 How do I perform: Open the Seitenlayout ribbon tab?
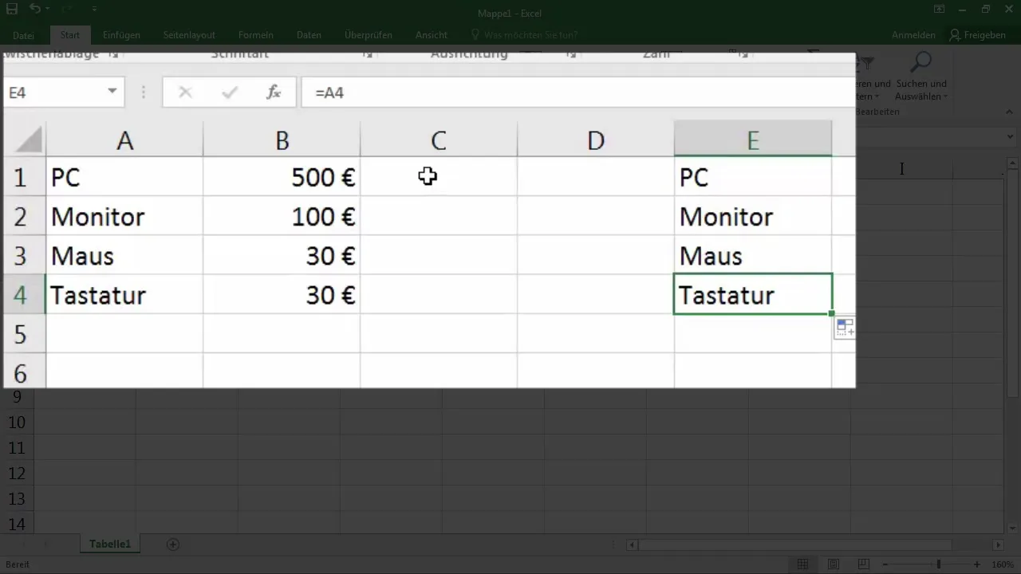coord(189,35)
